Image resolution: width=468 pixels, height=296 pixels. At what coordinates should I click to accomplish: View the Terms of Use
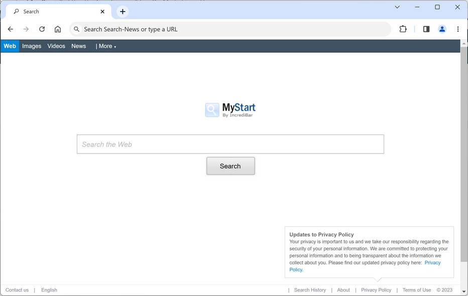tap(416, 289)
